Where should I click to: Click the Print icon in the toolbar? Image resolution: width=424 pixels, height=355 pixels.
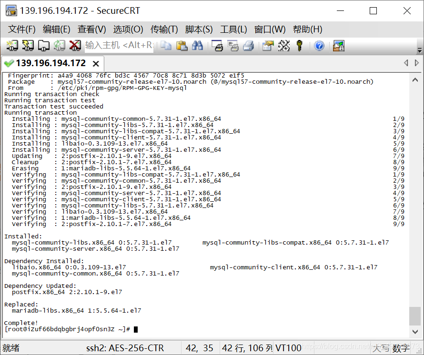[x=249, y=45]
